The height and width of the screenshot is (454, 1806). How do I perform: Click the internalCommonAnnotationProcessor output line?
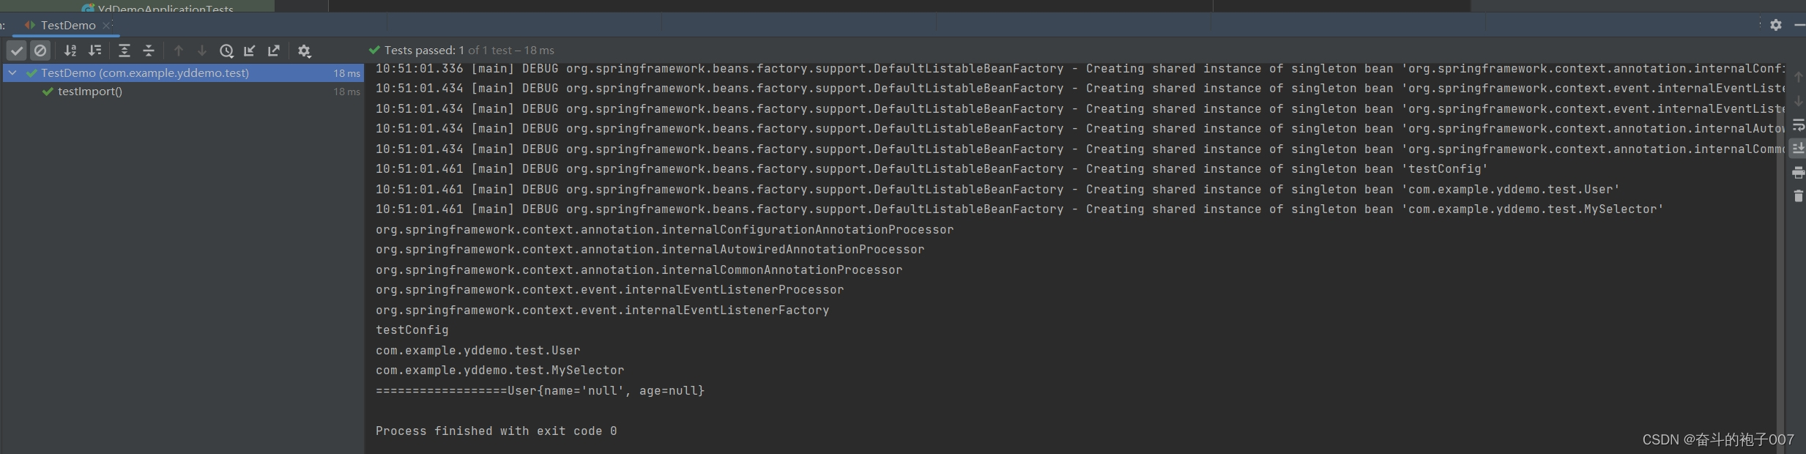tap(639, 270)
